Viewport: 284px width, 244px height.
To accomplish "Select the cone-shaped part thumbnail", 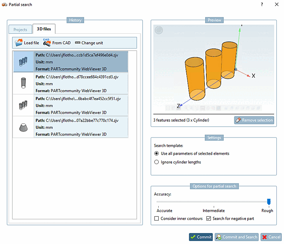I will point(23,127).
